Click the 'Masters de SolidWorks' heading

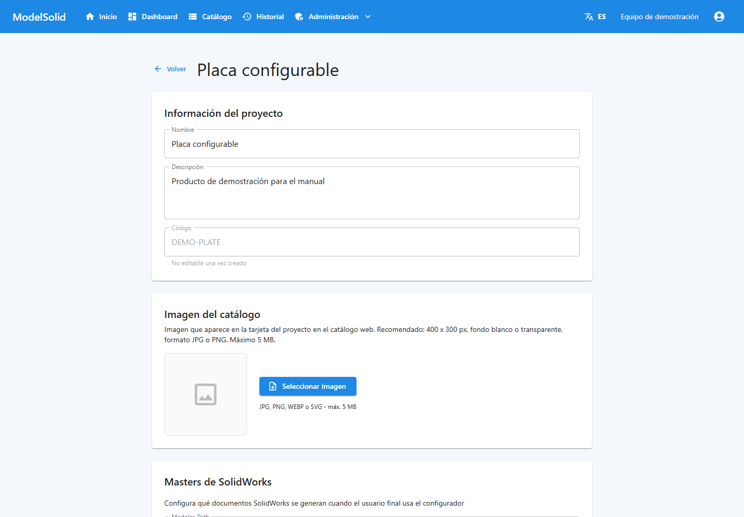tap(218, 482)
